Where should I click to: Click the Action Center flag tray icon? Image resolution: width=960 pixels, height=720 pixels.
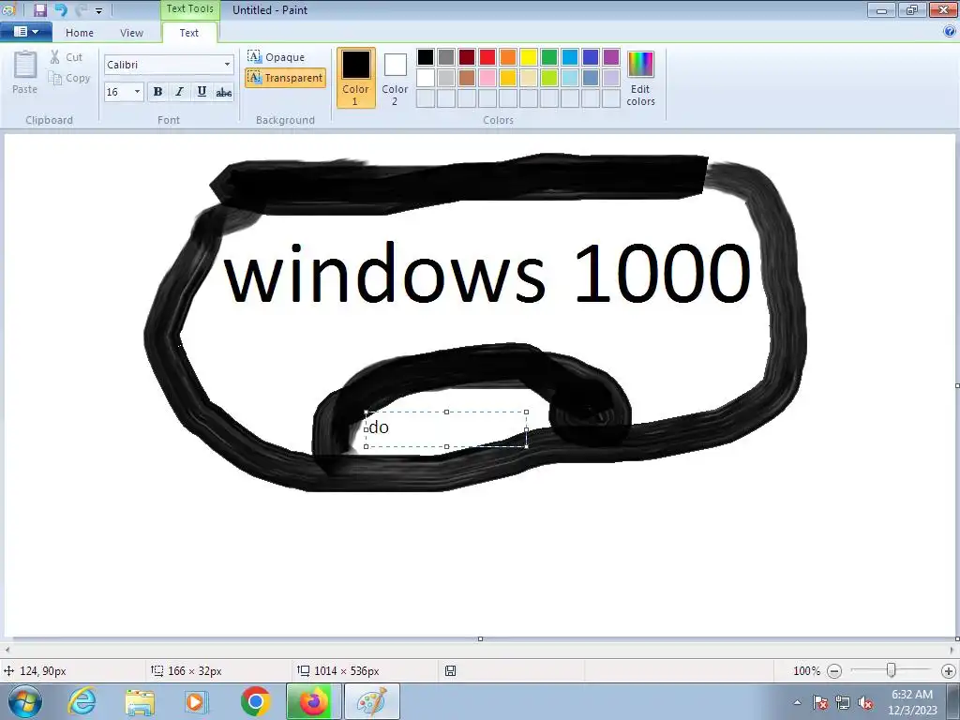click(x=819, y=703)
